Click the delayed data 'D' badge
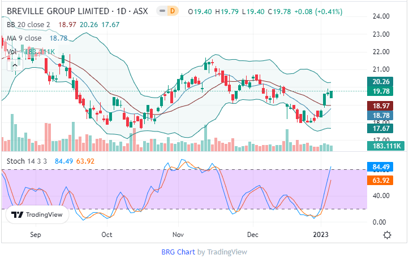The width and height of the screenshot is (409, 259). tap(173, 12)
